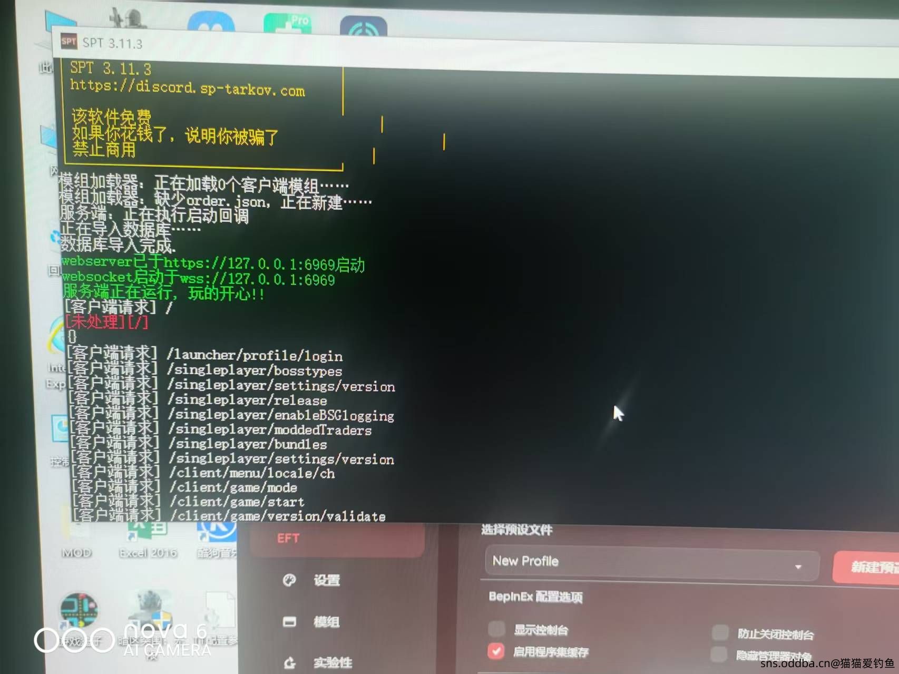Enable the 防止关闭控制台 checkbox
Screen dimensions: 899x674
pyautogui.click(x=720, y=632)
